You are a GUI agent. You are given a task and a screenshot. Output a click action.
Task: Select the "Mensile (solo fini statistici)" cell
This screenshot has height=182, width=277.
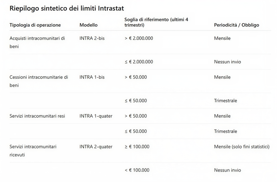pyautogui.click(x=242, y=147)
